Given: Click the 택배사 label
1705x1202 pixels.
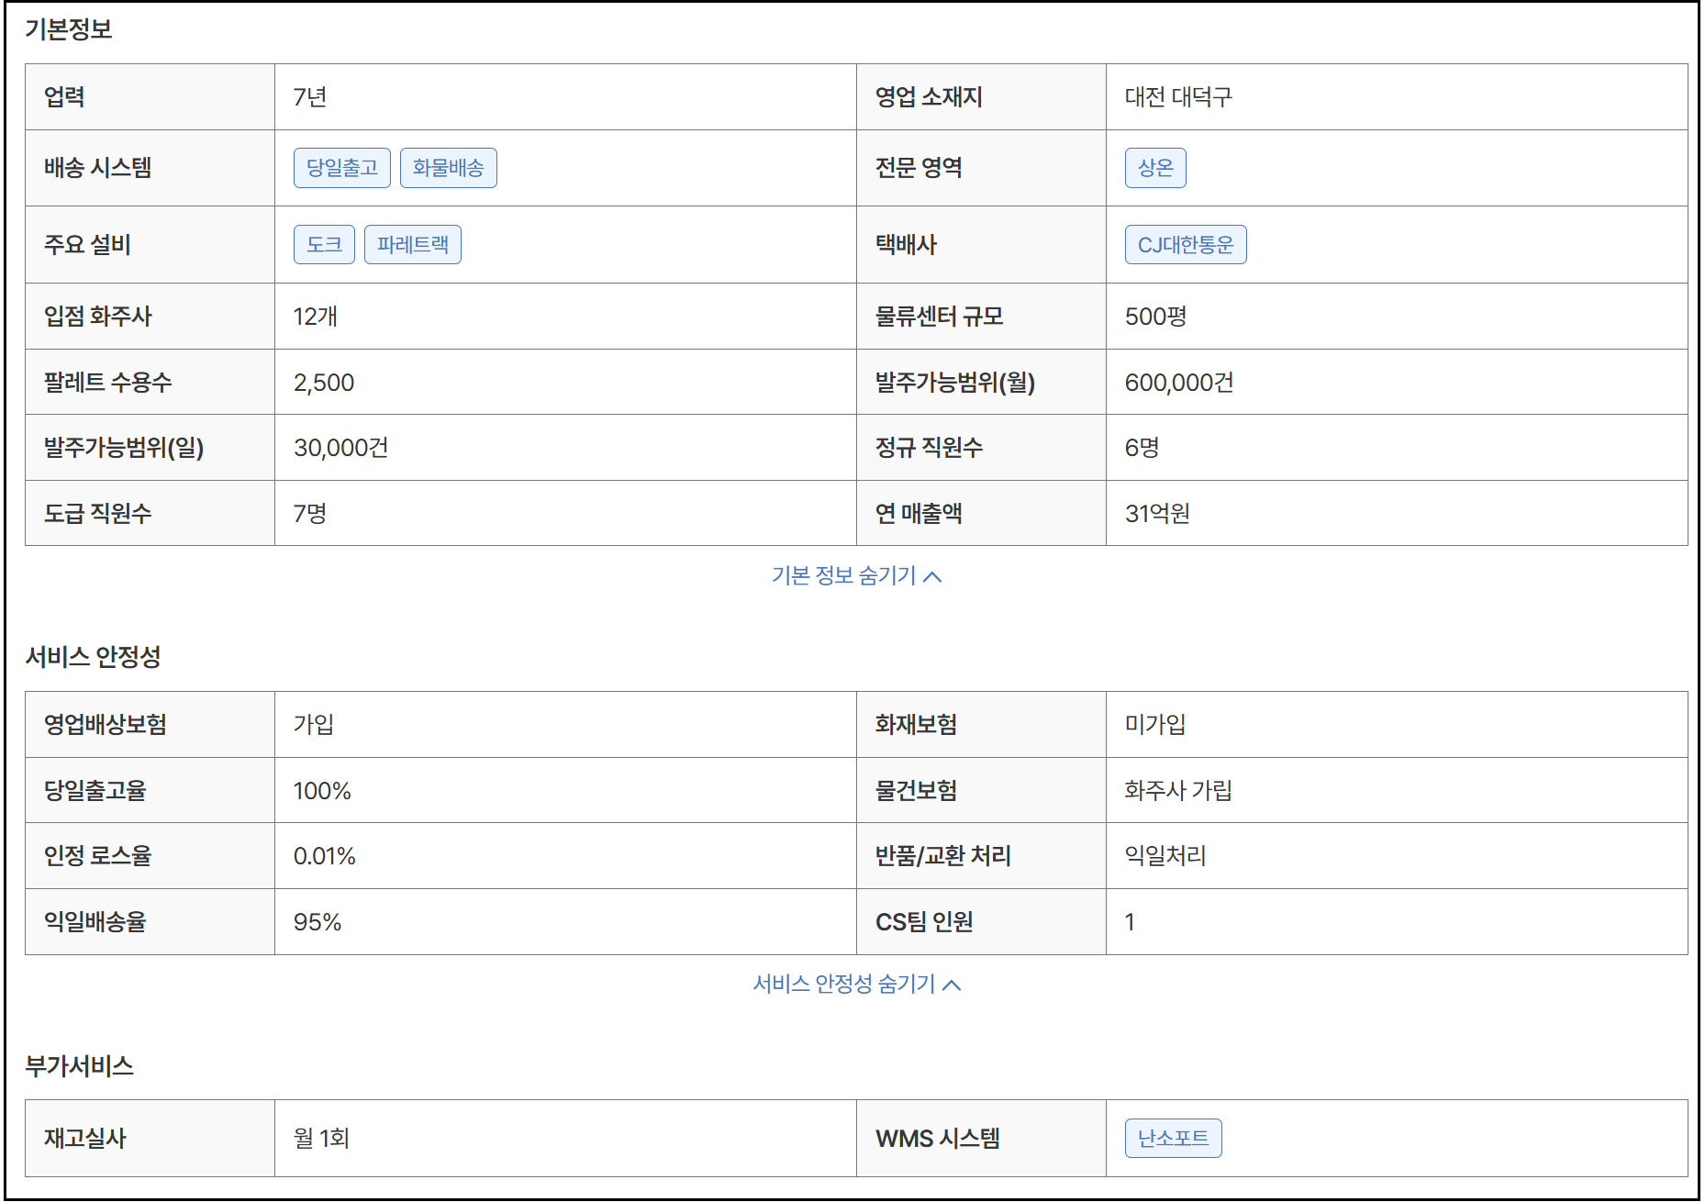Looking at the screenshot, I should (906, 245).
